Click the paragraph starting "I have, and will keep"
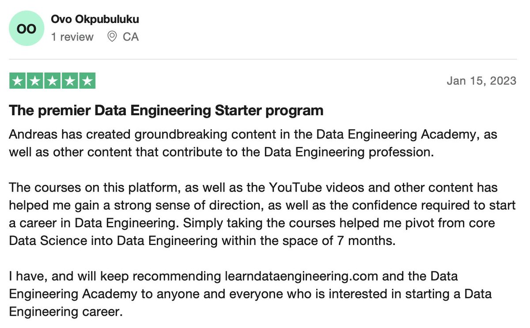Screen dimensions: 530x328 [x=250, y=294]
